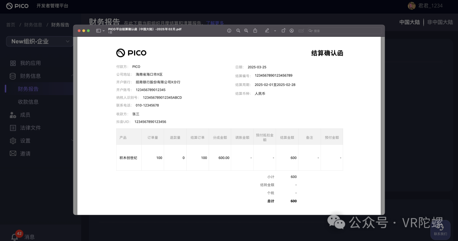Click the PDF title PICO平台结算确认函
The width and height of the screenshot is (458, 241).
point(145,29)
